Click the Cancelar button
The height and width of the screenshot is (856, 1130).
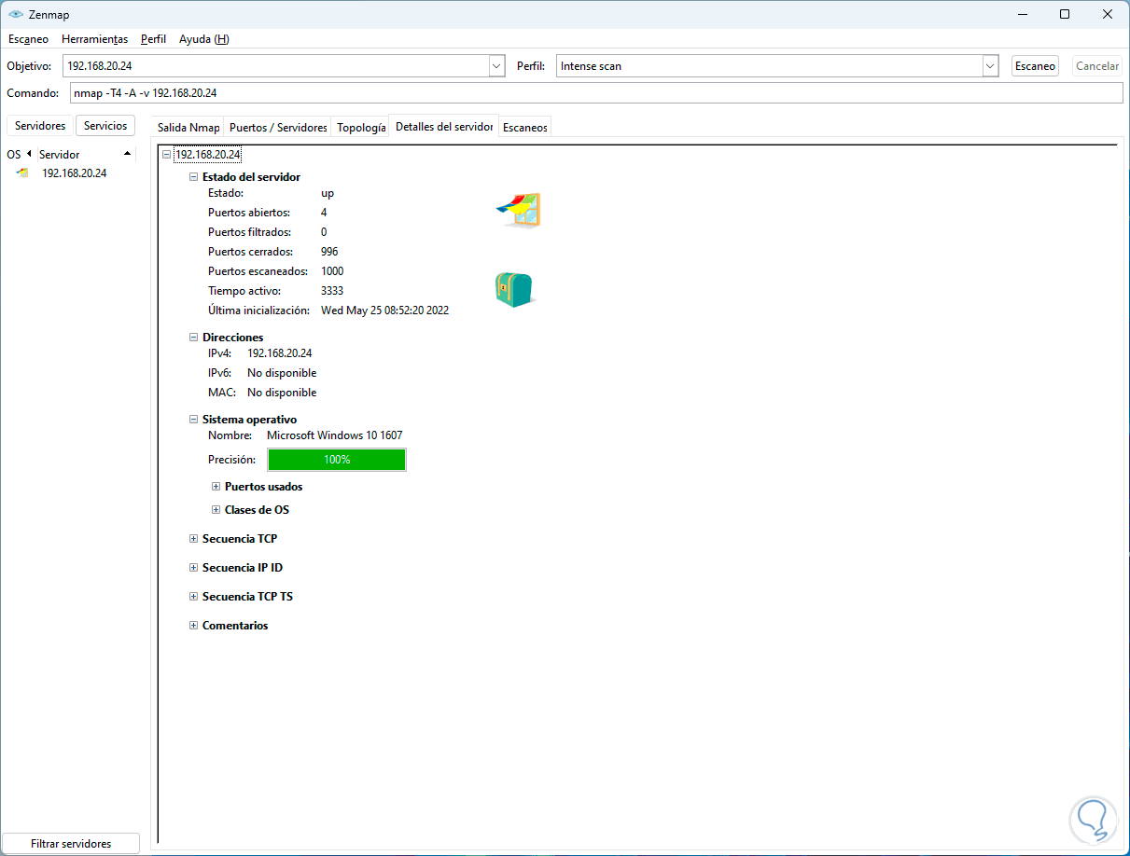point(1096,66)
